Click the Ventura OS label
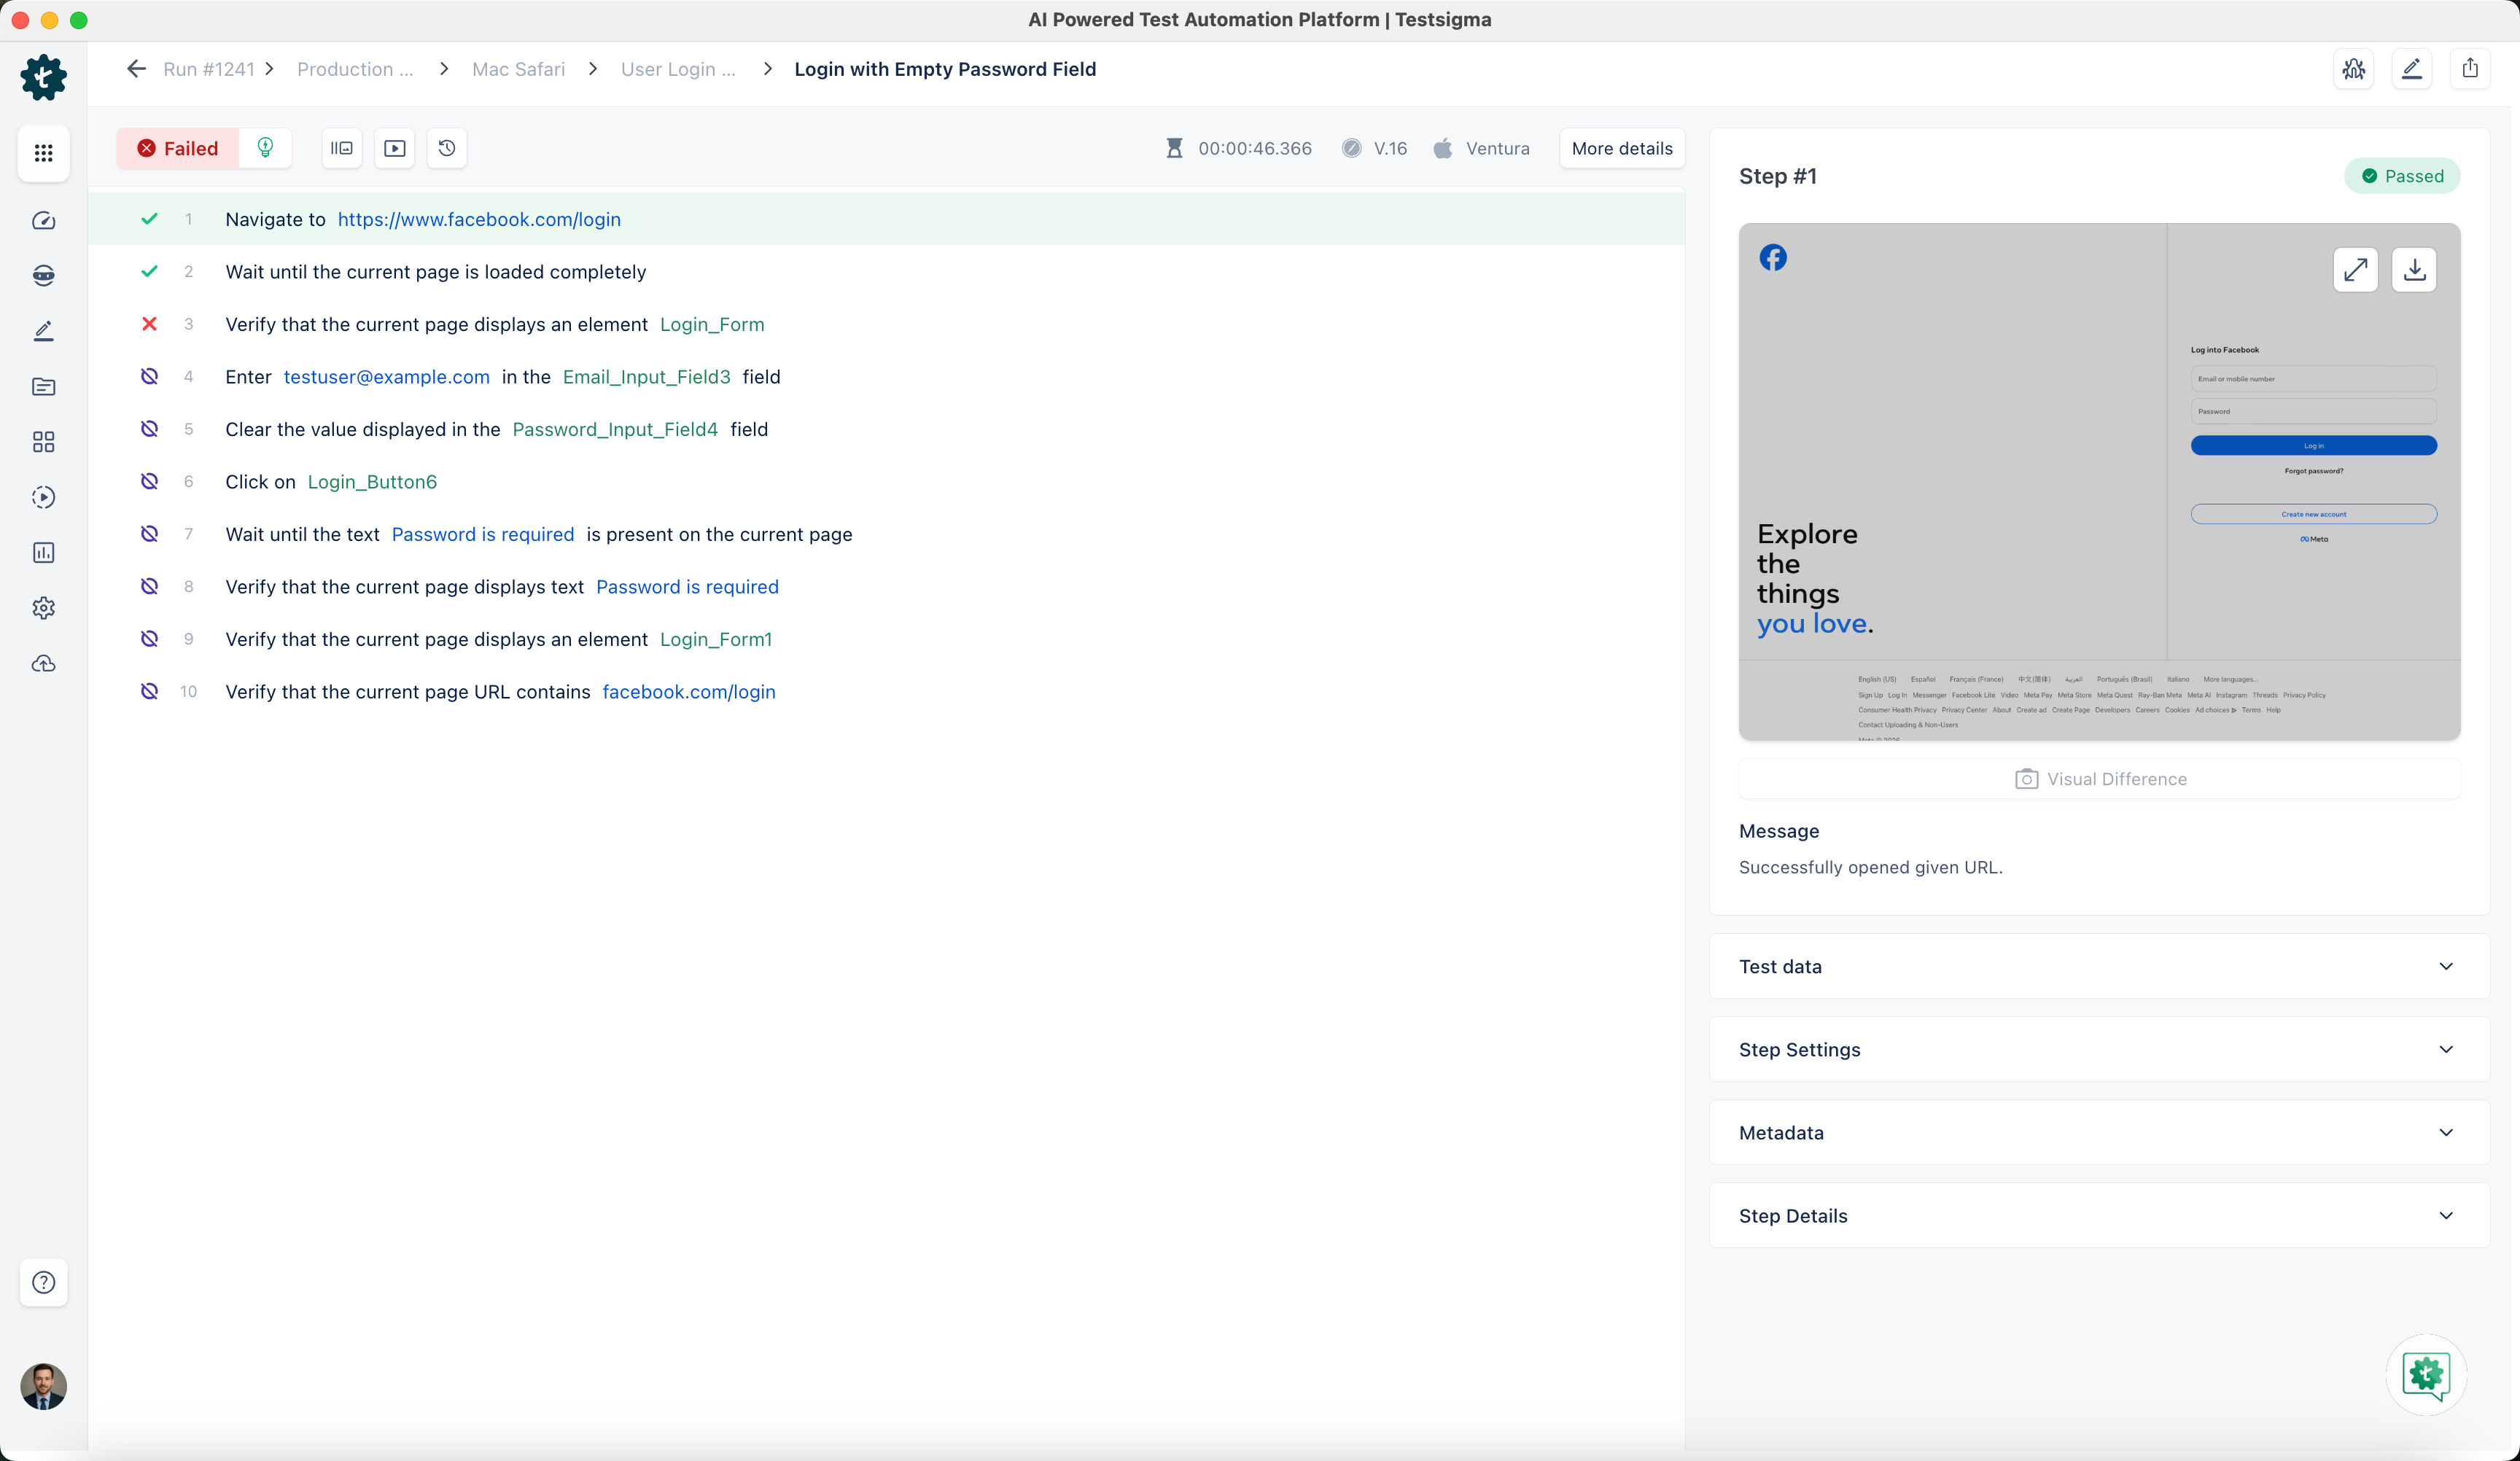Screen dimensions: 2520x1461 [1497, 148]
